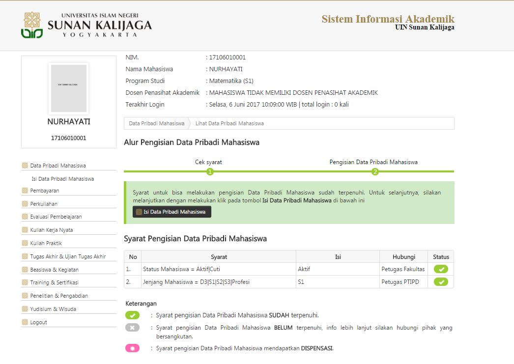Viewport: 514px width, 364px height.
Task: Click green check status for Jenjang Mahasiswa row
Action: point(441,282)
